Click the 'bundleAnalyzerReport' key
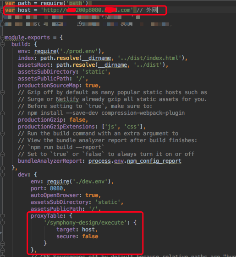The image size is (236, 257). 50,161
